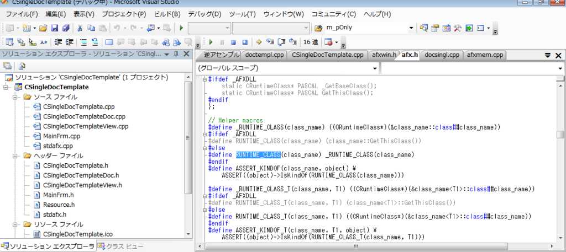Click the Increase Indent icon
Viewport: 566px width, 252px height.
69,42
